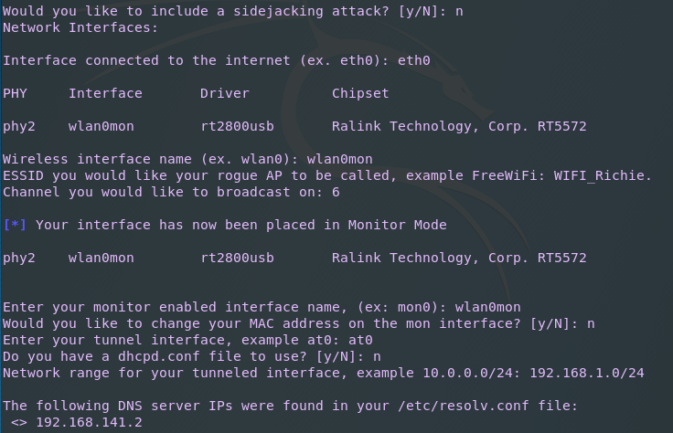Viewport: 673px width, 433px height.
Task: Select the Interface column header
Action: (105, 93)
